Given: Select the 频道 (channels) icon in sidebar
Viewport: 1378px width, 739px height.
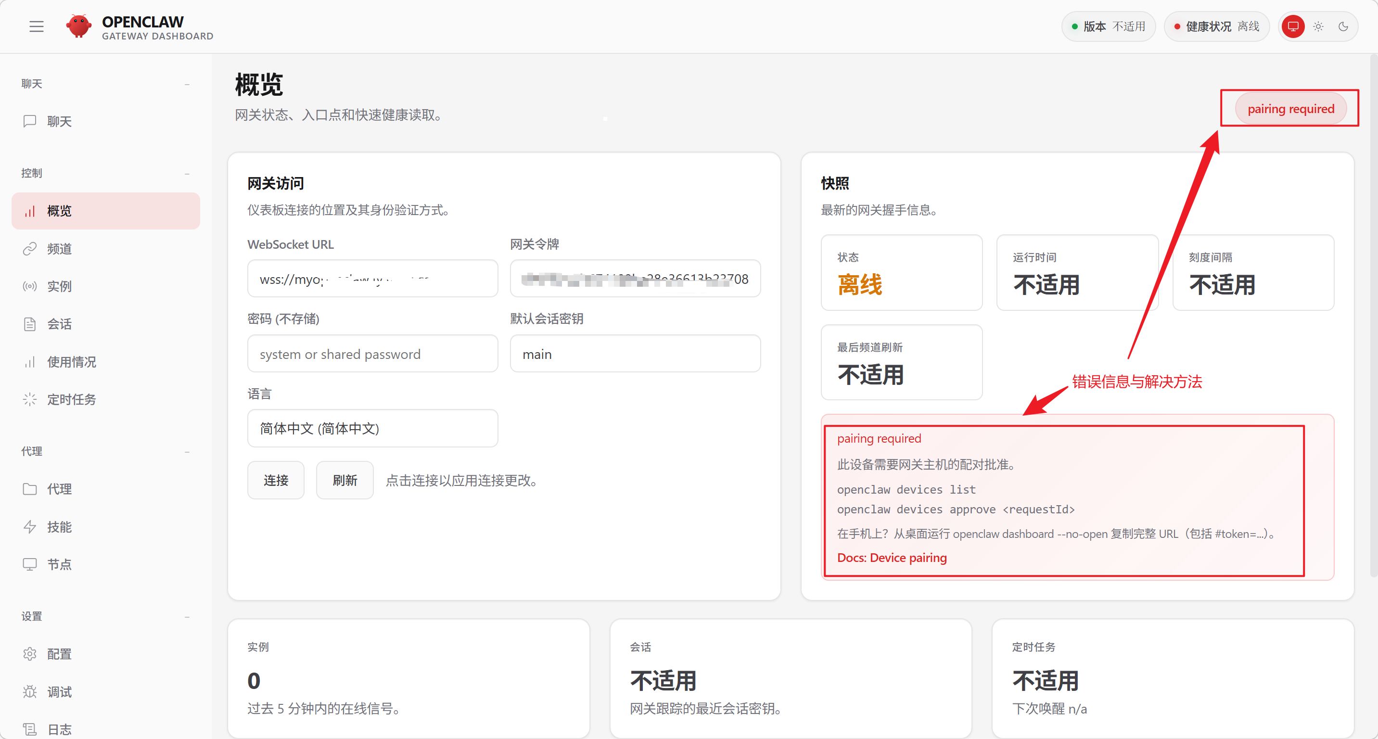Looking at the screenshot, I should (30, 248).
